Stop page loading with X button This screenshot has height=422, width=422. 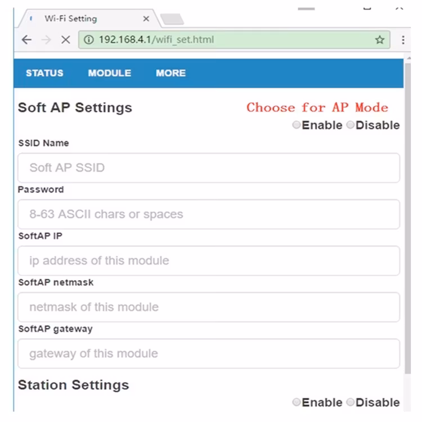pos(66,40)
